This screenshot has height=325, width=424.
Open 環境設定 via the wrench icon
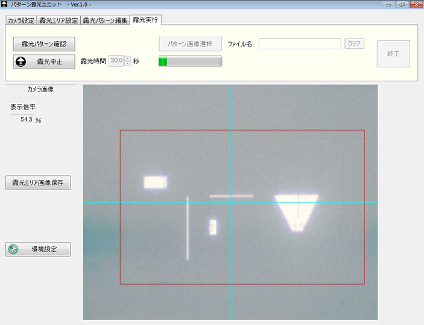[14, 249]
